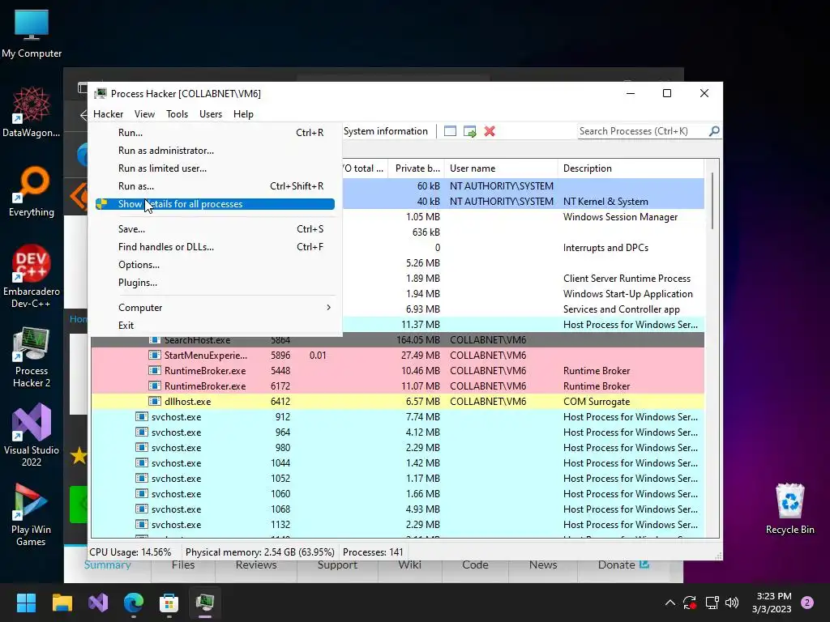830x622 pixels.
Task: Expand the Computer submenu
Action: 215,308
